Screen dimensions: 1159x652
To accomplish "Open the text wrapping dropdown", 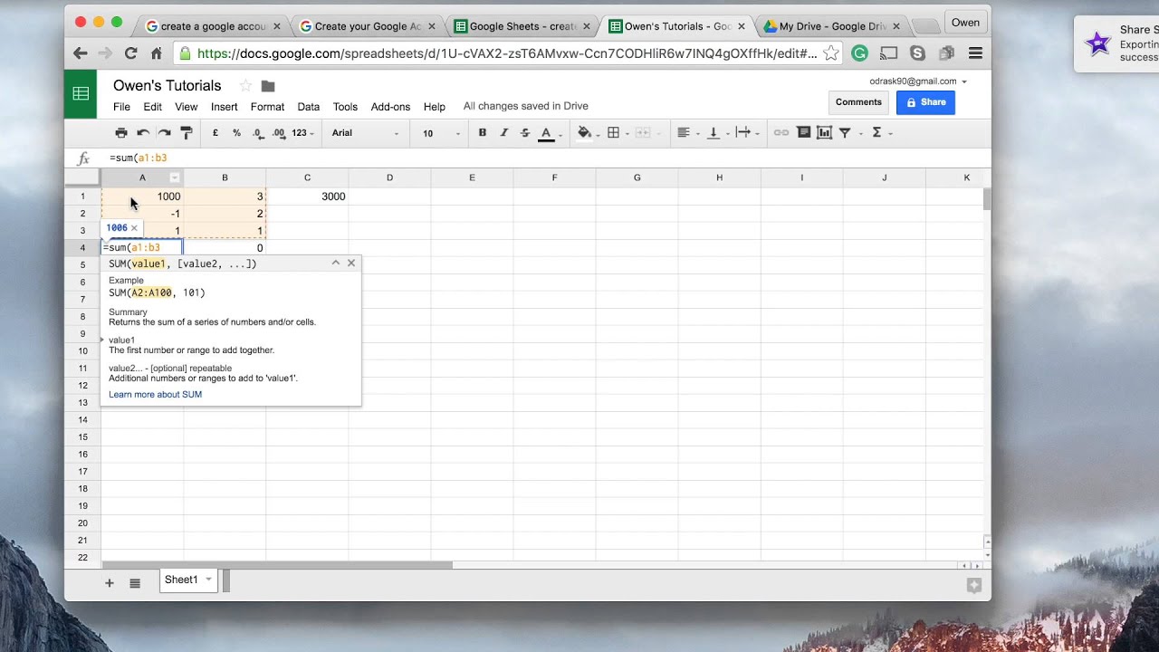I will click(746, 133).
